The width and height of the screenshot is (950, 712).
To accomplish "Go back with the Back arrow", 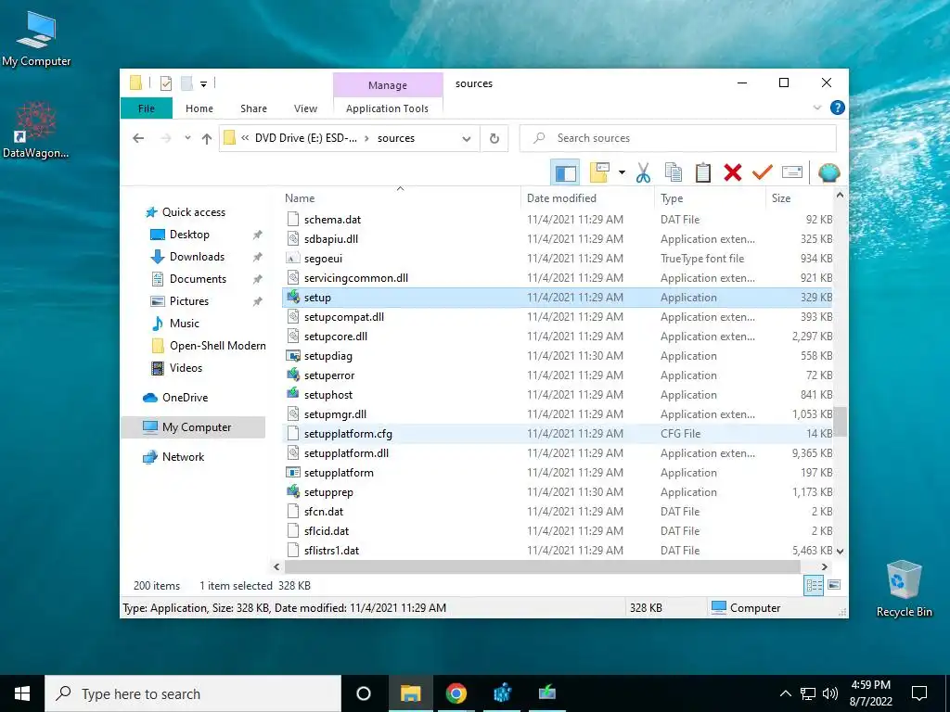I will pyautogui.click(x=138, y=138).
